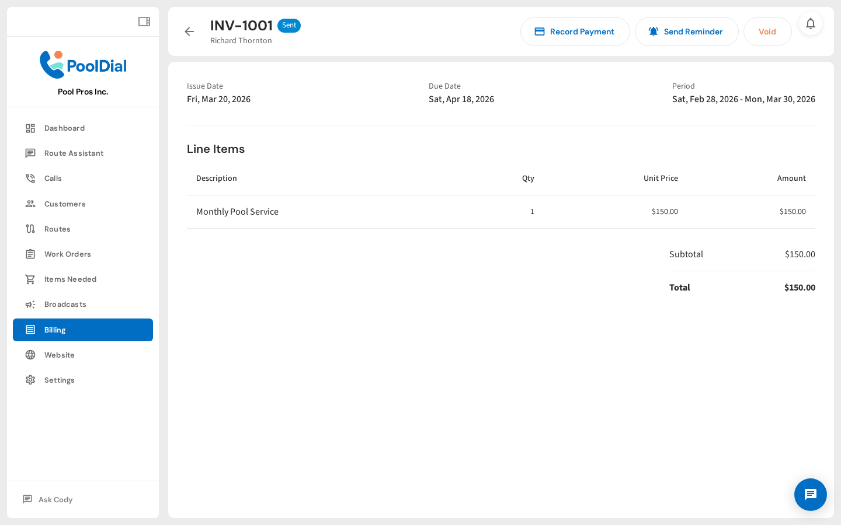Screen dimensions: 841x525
Task: Select the Route Assistant icon
Action: [x=30, y=153]
